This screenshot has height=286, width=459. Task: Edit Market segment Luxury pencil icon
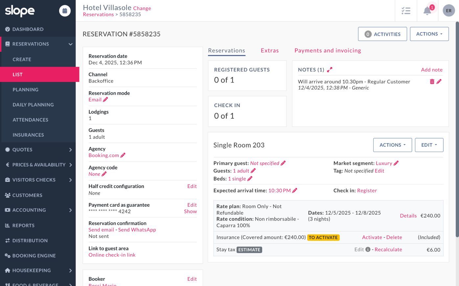tap(396, 163)
